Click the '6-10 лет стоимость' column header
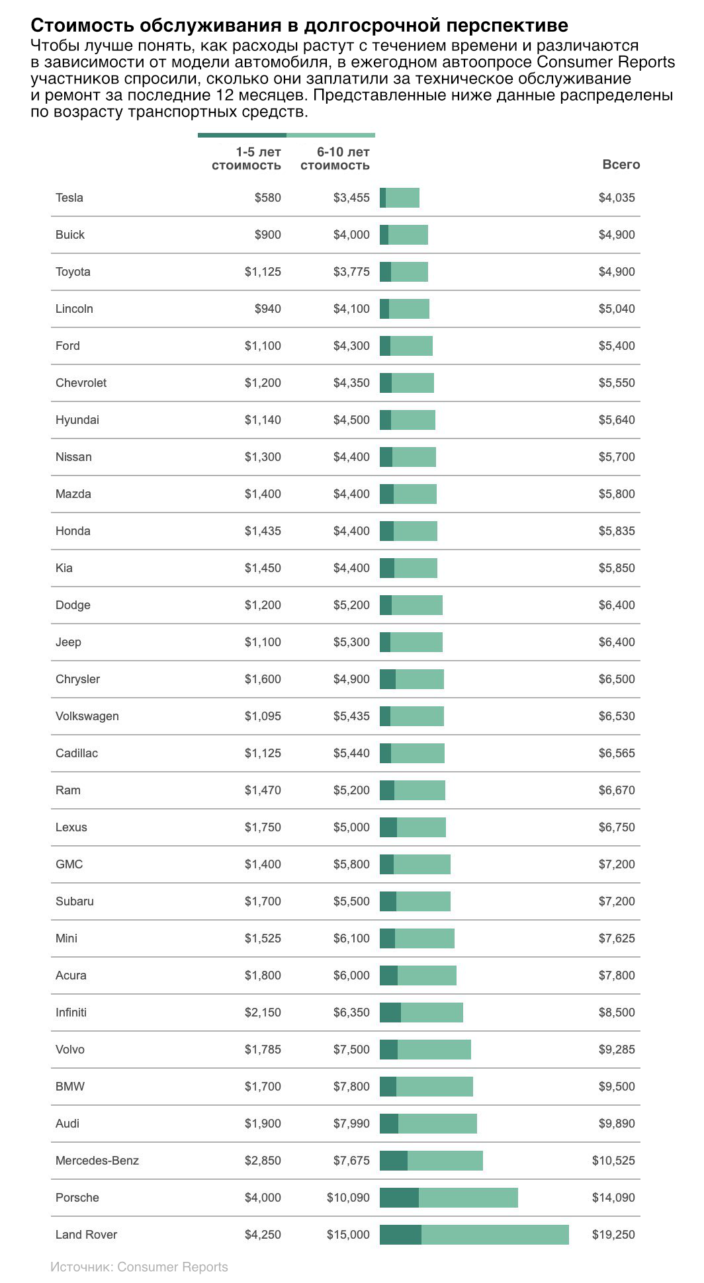Image resolution: width=704 pixels, height=1283 pixels. [x=335, y=159]
